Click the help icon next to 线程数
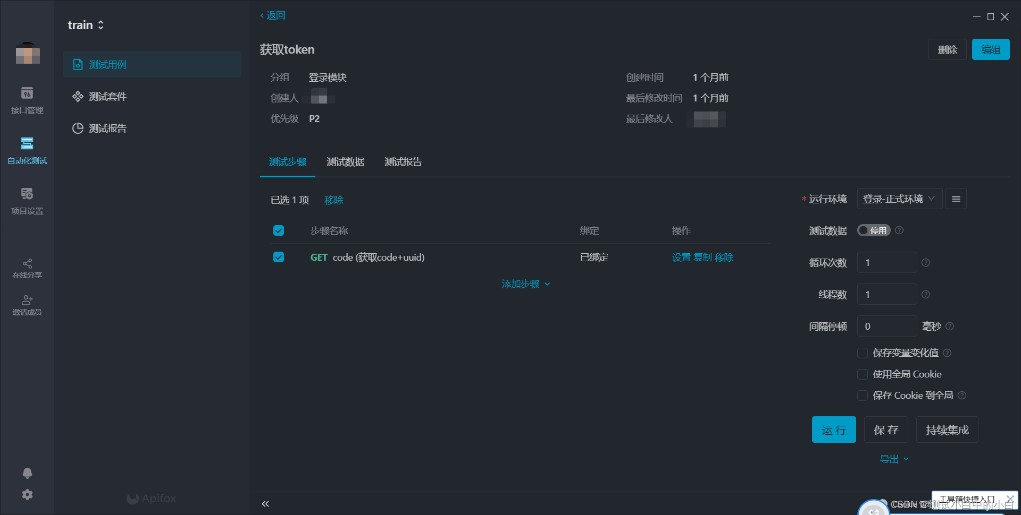This screenshot has width=1021, height=515. pyautogui.click(x=926, y=295)
